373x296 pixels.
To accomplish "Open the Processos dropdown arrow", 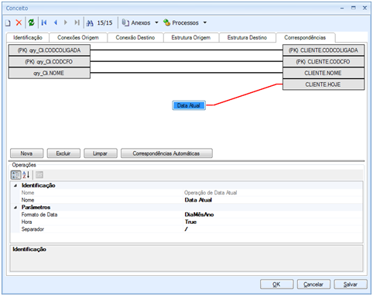I will [205, 22].
